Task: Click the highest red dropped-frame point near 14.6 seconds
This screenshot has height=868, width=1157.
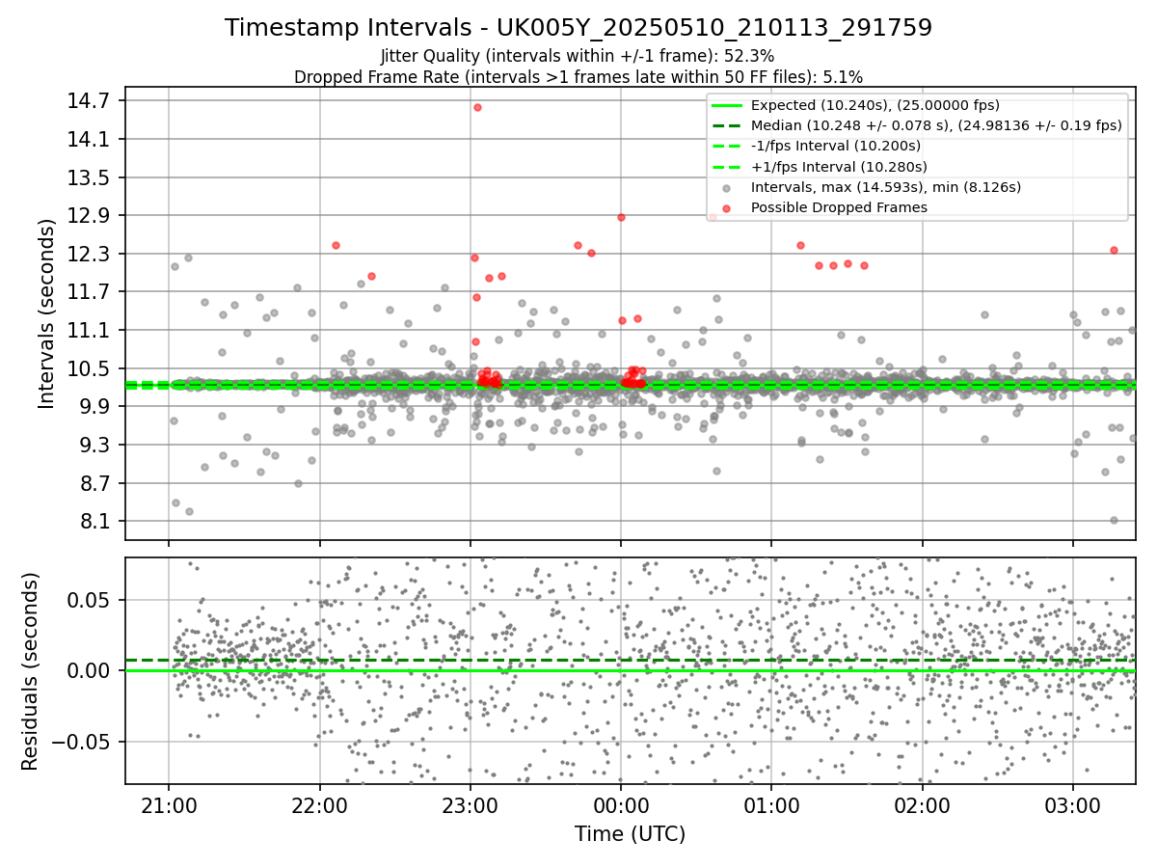Action: 477,107
